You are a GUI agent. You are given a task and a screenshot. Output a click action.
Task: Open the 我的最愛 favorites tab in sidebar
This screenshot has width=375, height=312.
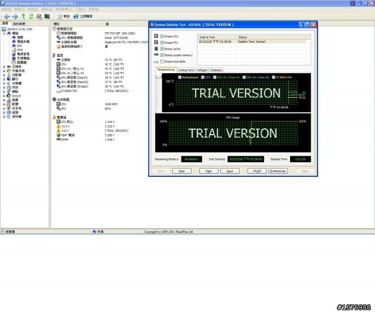(x=19, y=23)
